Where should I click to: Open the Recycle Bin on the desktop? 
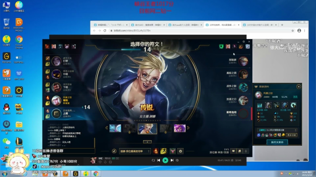7,24
